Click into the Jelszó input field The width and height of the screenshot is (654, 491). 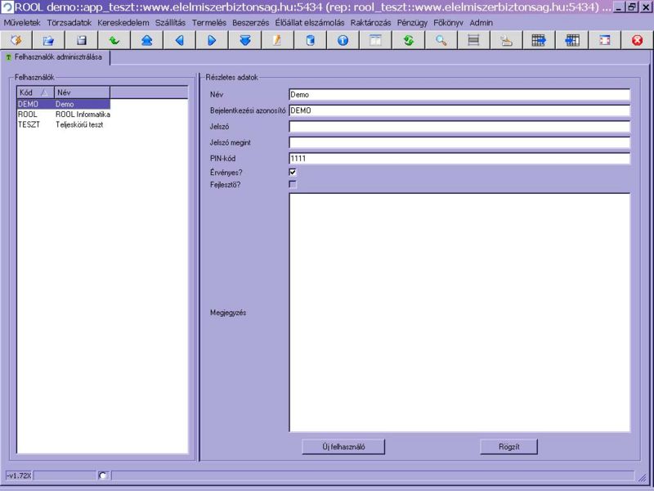coord(459,127)
